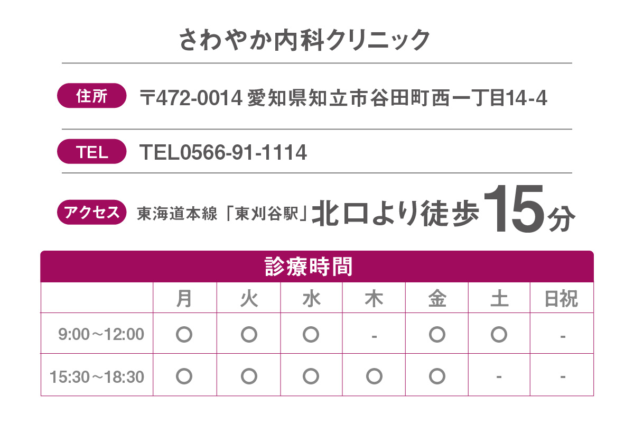Click Thursday afternoon circle mark

tap(374, 376)
